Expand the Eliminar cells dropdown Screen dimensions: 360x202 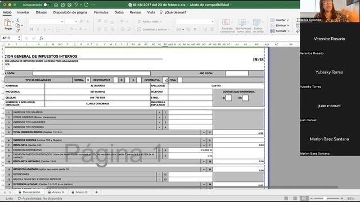pyautogui.click(x=288, y=25)
